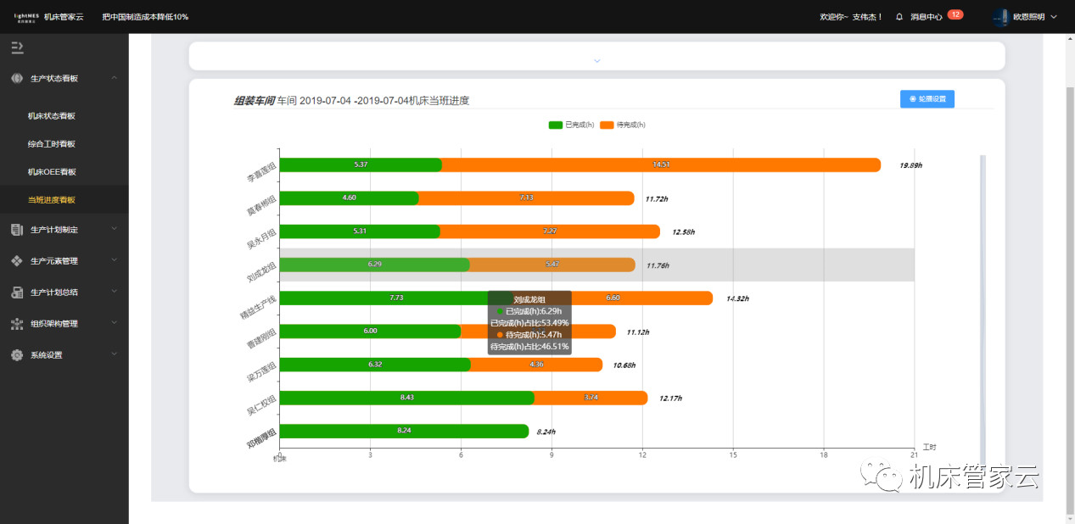Click the blue 轮播设置 button

927,99
